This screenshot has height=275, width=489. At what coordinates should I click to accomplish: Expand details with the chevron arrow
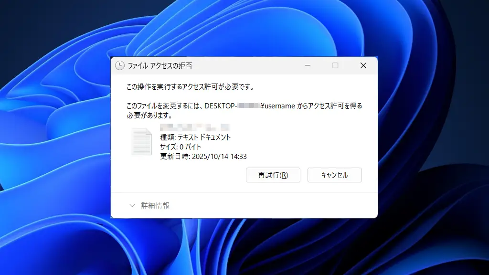tap(132, 205)
